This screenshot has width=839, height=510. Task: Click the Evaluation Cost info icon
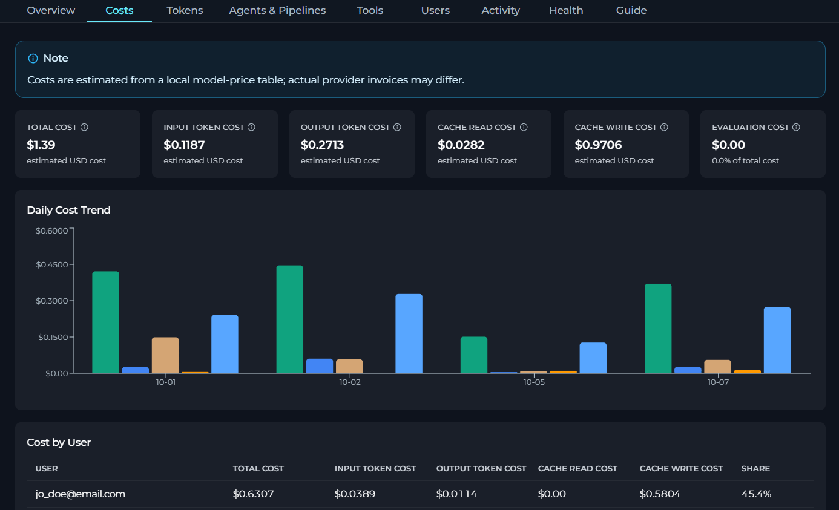(797, 128)
